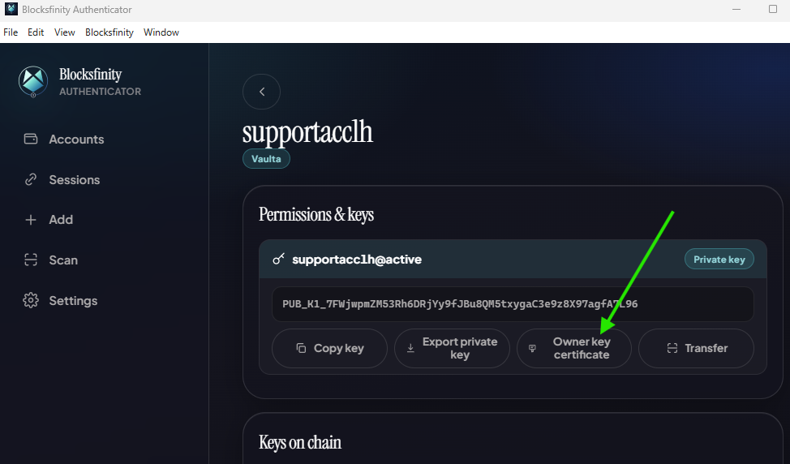Open the Owner key certificate option
Screen dimensions: 790x464
pos(574,348)
